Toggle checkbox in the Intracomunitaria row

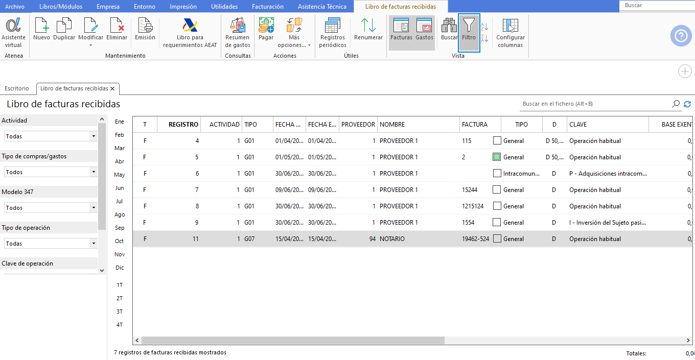pos(497,173)
